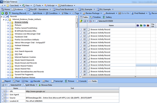Click the Condition icon
This screenshot has width=157, height=103.
tap(47, 13)
